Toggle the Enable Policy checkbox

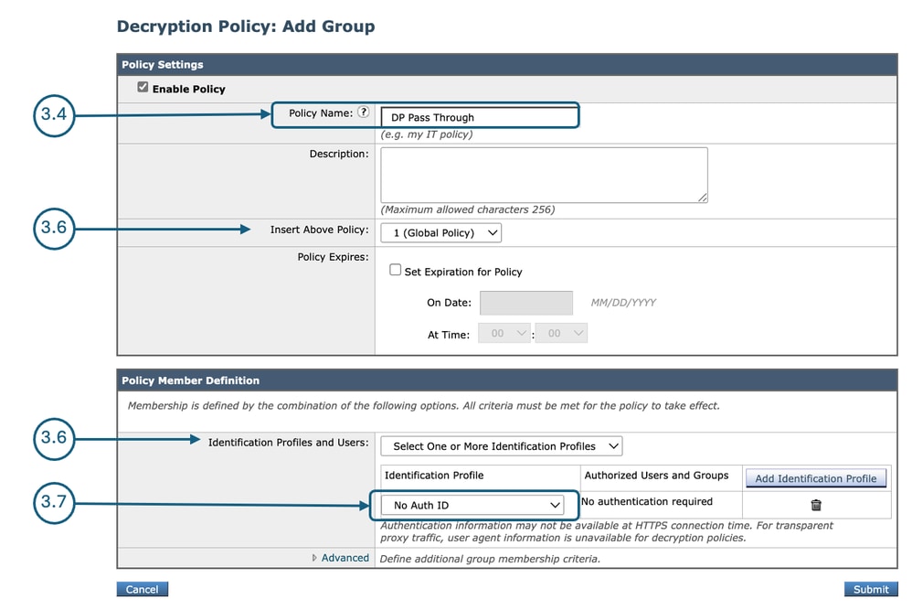pyautogui.click(x=143, y=87)
